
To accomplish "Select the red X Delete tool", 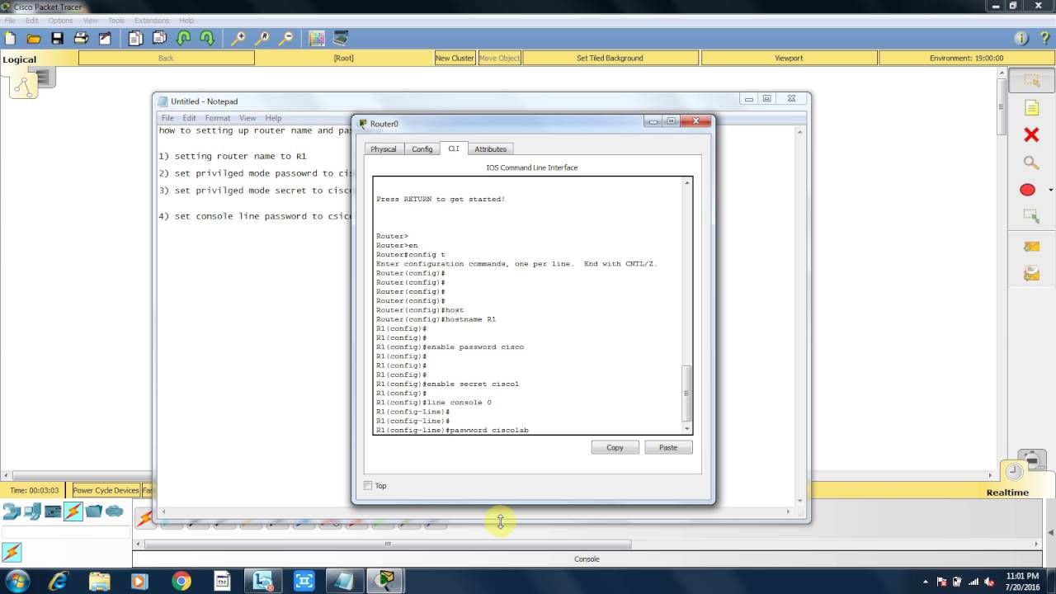I will (1031, 134).
